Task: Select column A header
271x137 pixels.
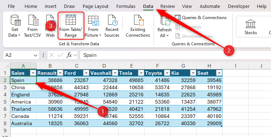Action: (x=23, y=66)
